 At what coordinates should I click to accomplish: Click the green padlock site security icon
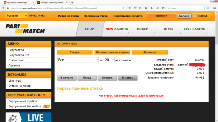[x=8, y=8]
